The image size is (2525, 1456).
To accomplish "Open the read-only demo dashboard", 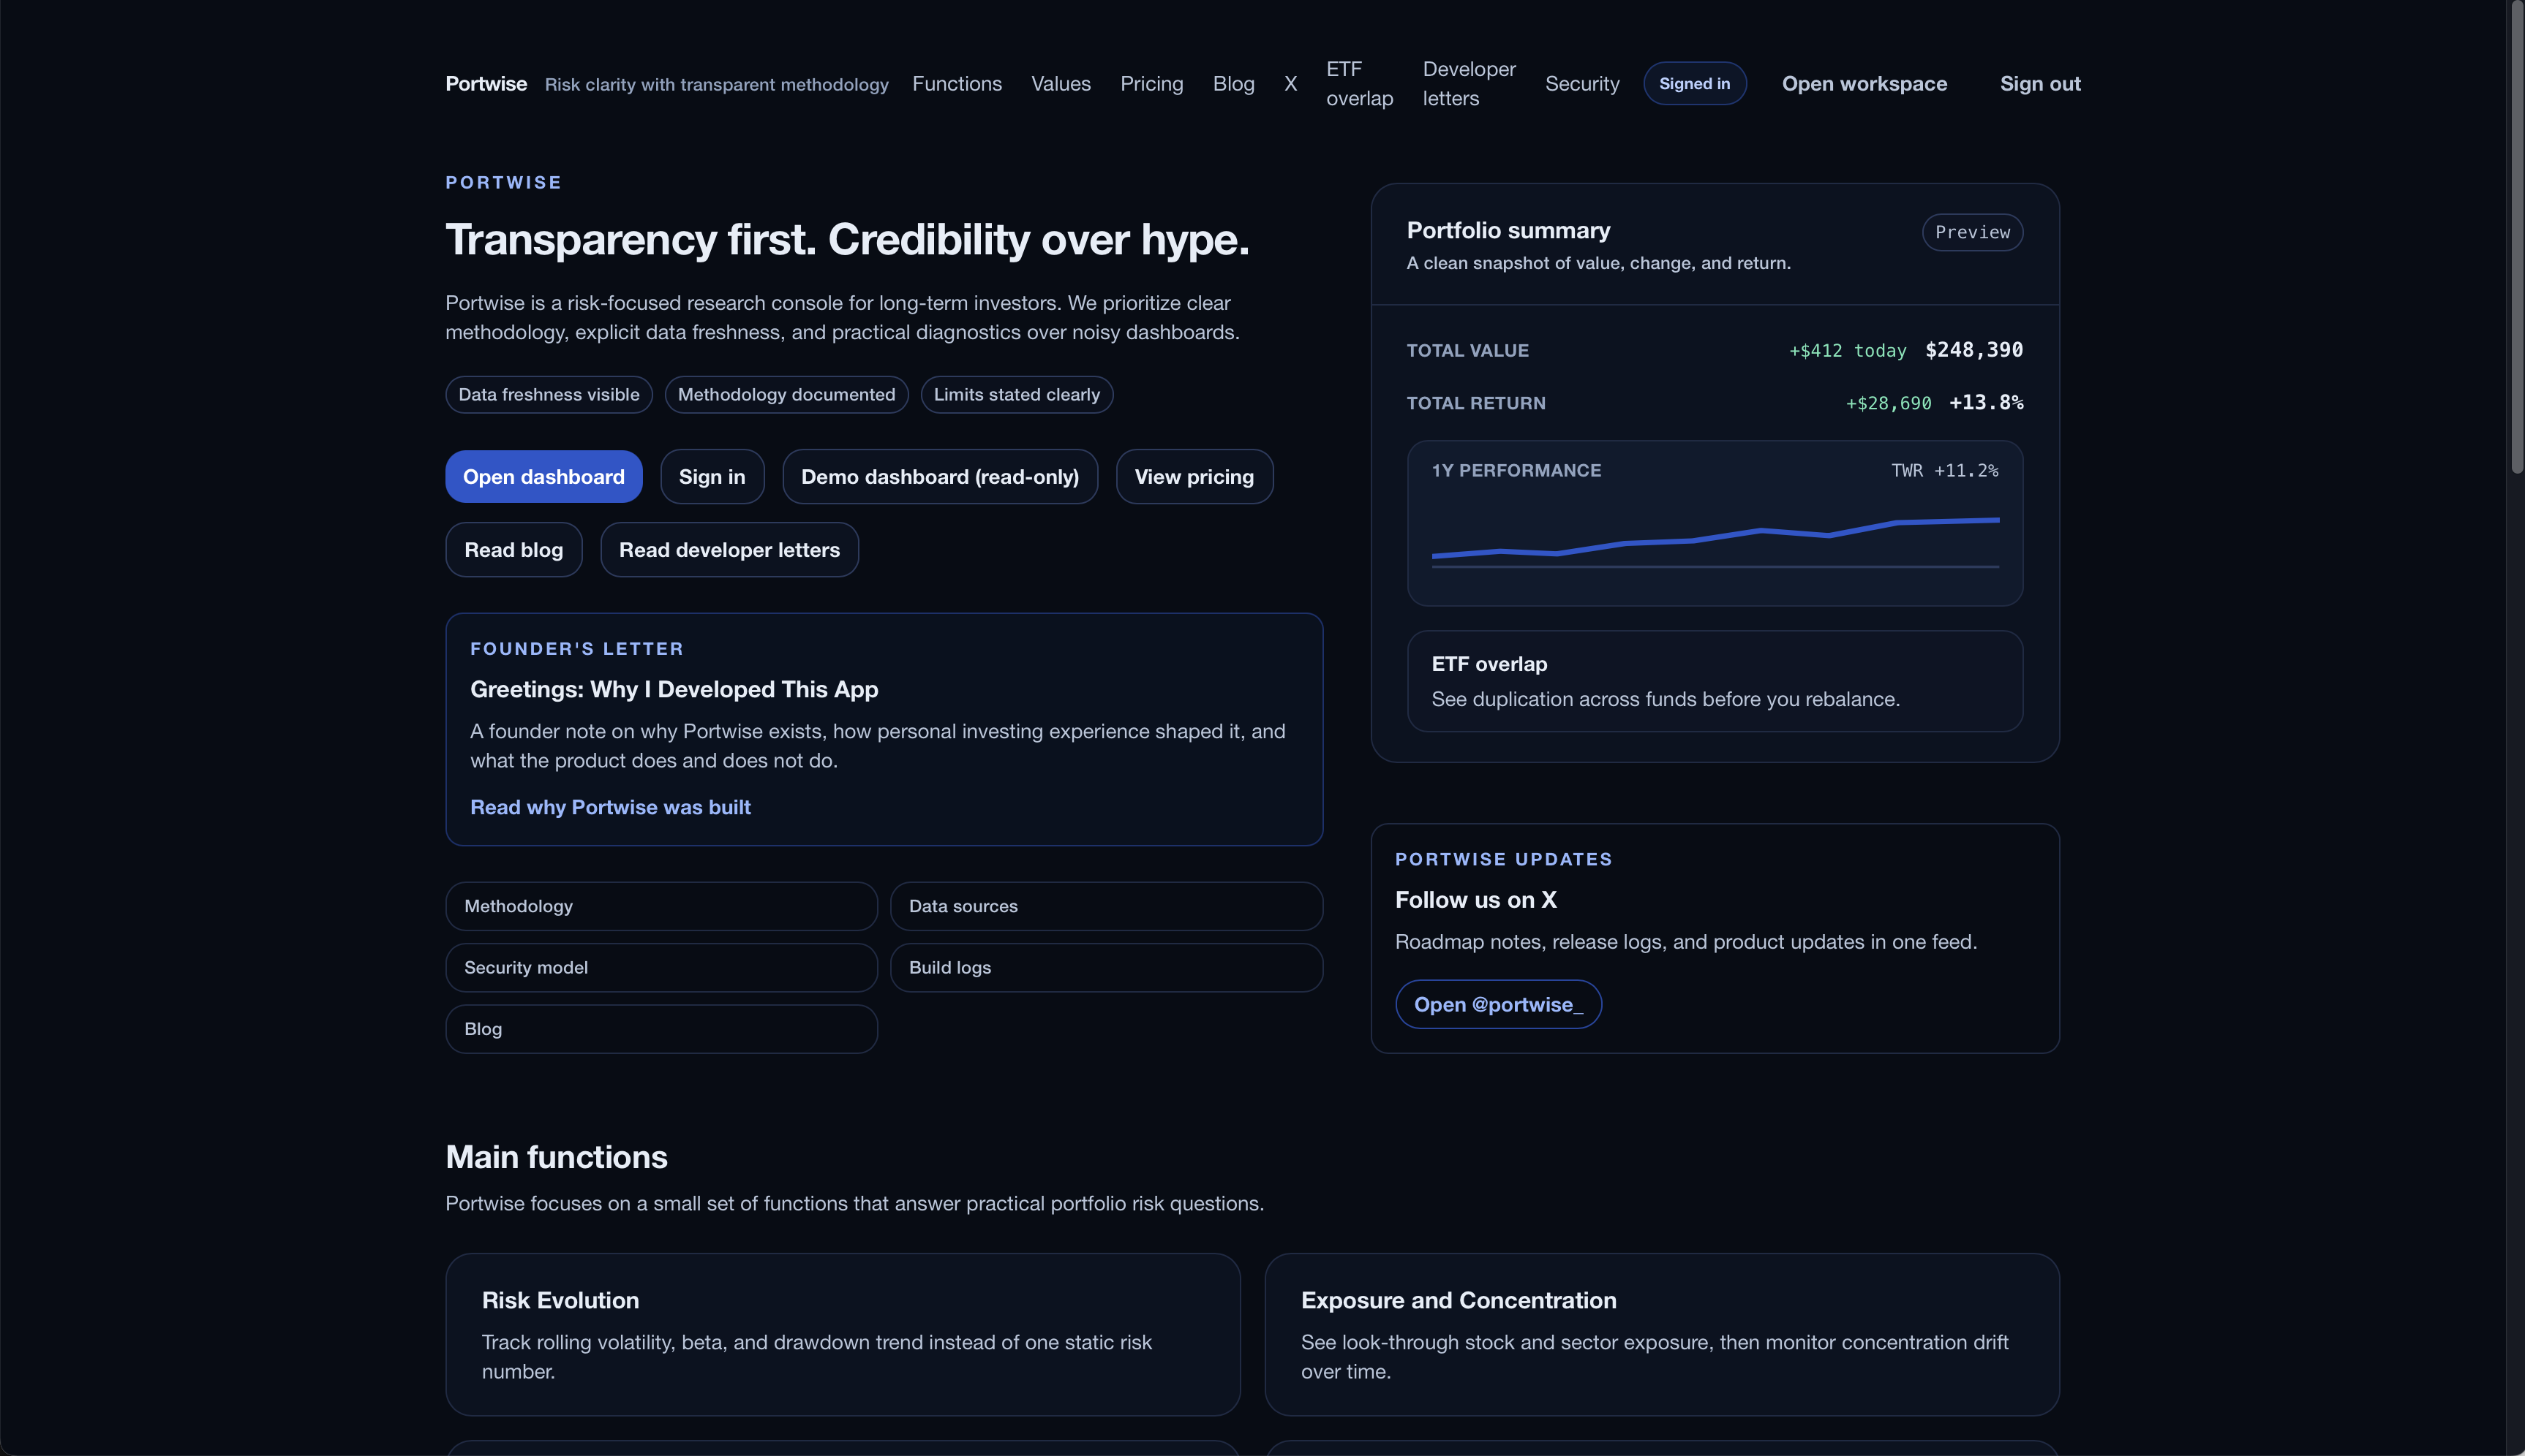I will (x=938, y=476).
